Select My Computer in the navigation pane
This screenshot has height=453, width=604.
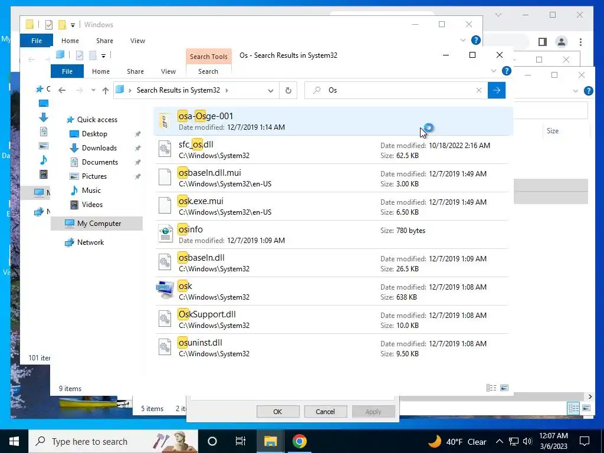97,224
